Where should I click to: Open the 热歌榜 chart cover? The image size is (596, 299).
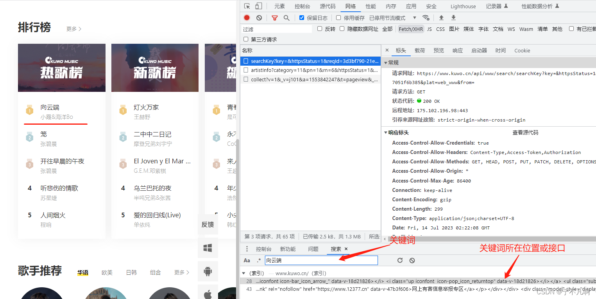[x=62, y=68]
